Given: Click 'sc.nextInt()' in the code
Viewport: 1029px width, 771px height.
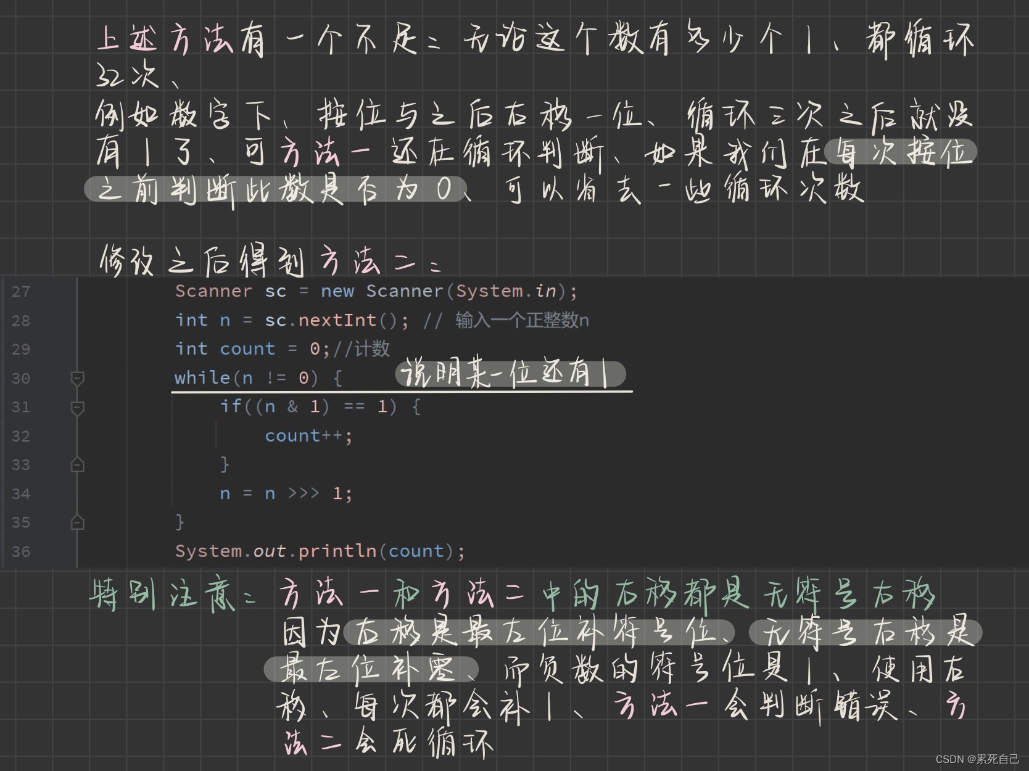Looking at the screenshot, I should [x=336, y=320].
